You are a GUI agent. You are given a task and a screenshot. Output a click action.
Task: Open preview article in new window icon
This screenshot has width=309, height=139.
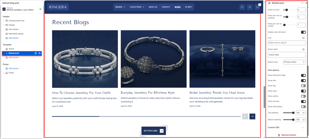coord(40,9)
